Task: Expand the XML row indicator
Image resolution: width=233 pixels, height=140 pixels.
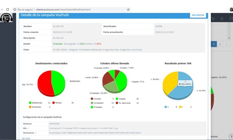Action: tap(28, 128)
